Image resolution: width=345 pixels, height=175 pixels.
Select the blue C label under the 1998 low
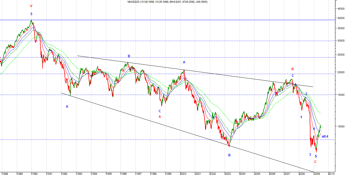coord(160,111)
